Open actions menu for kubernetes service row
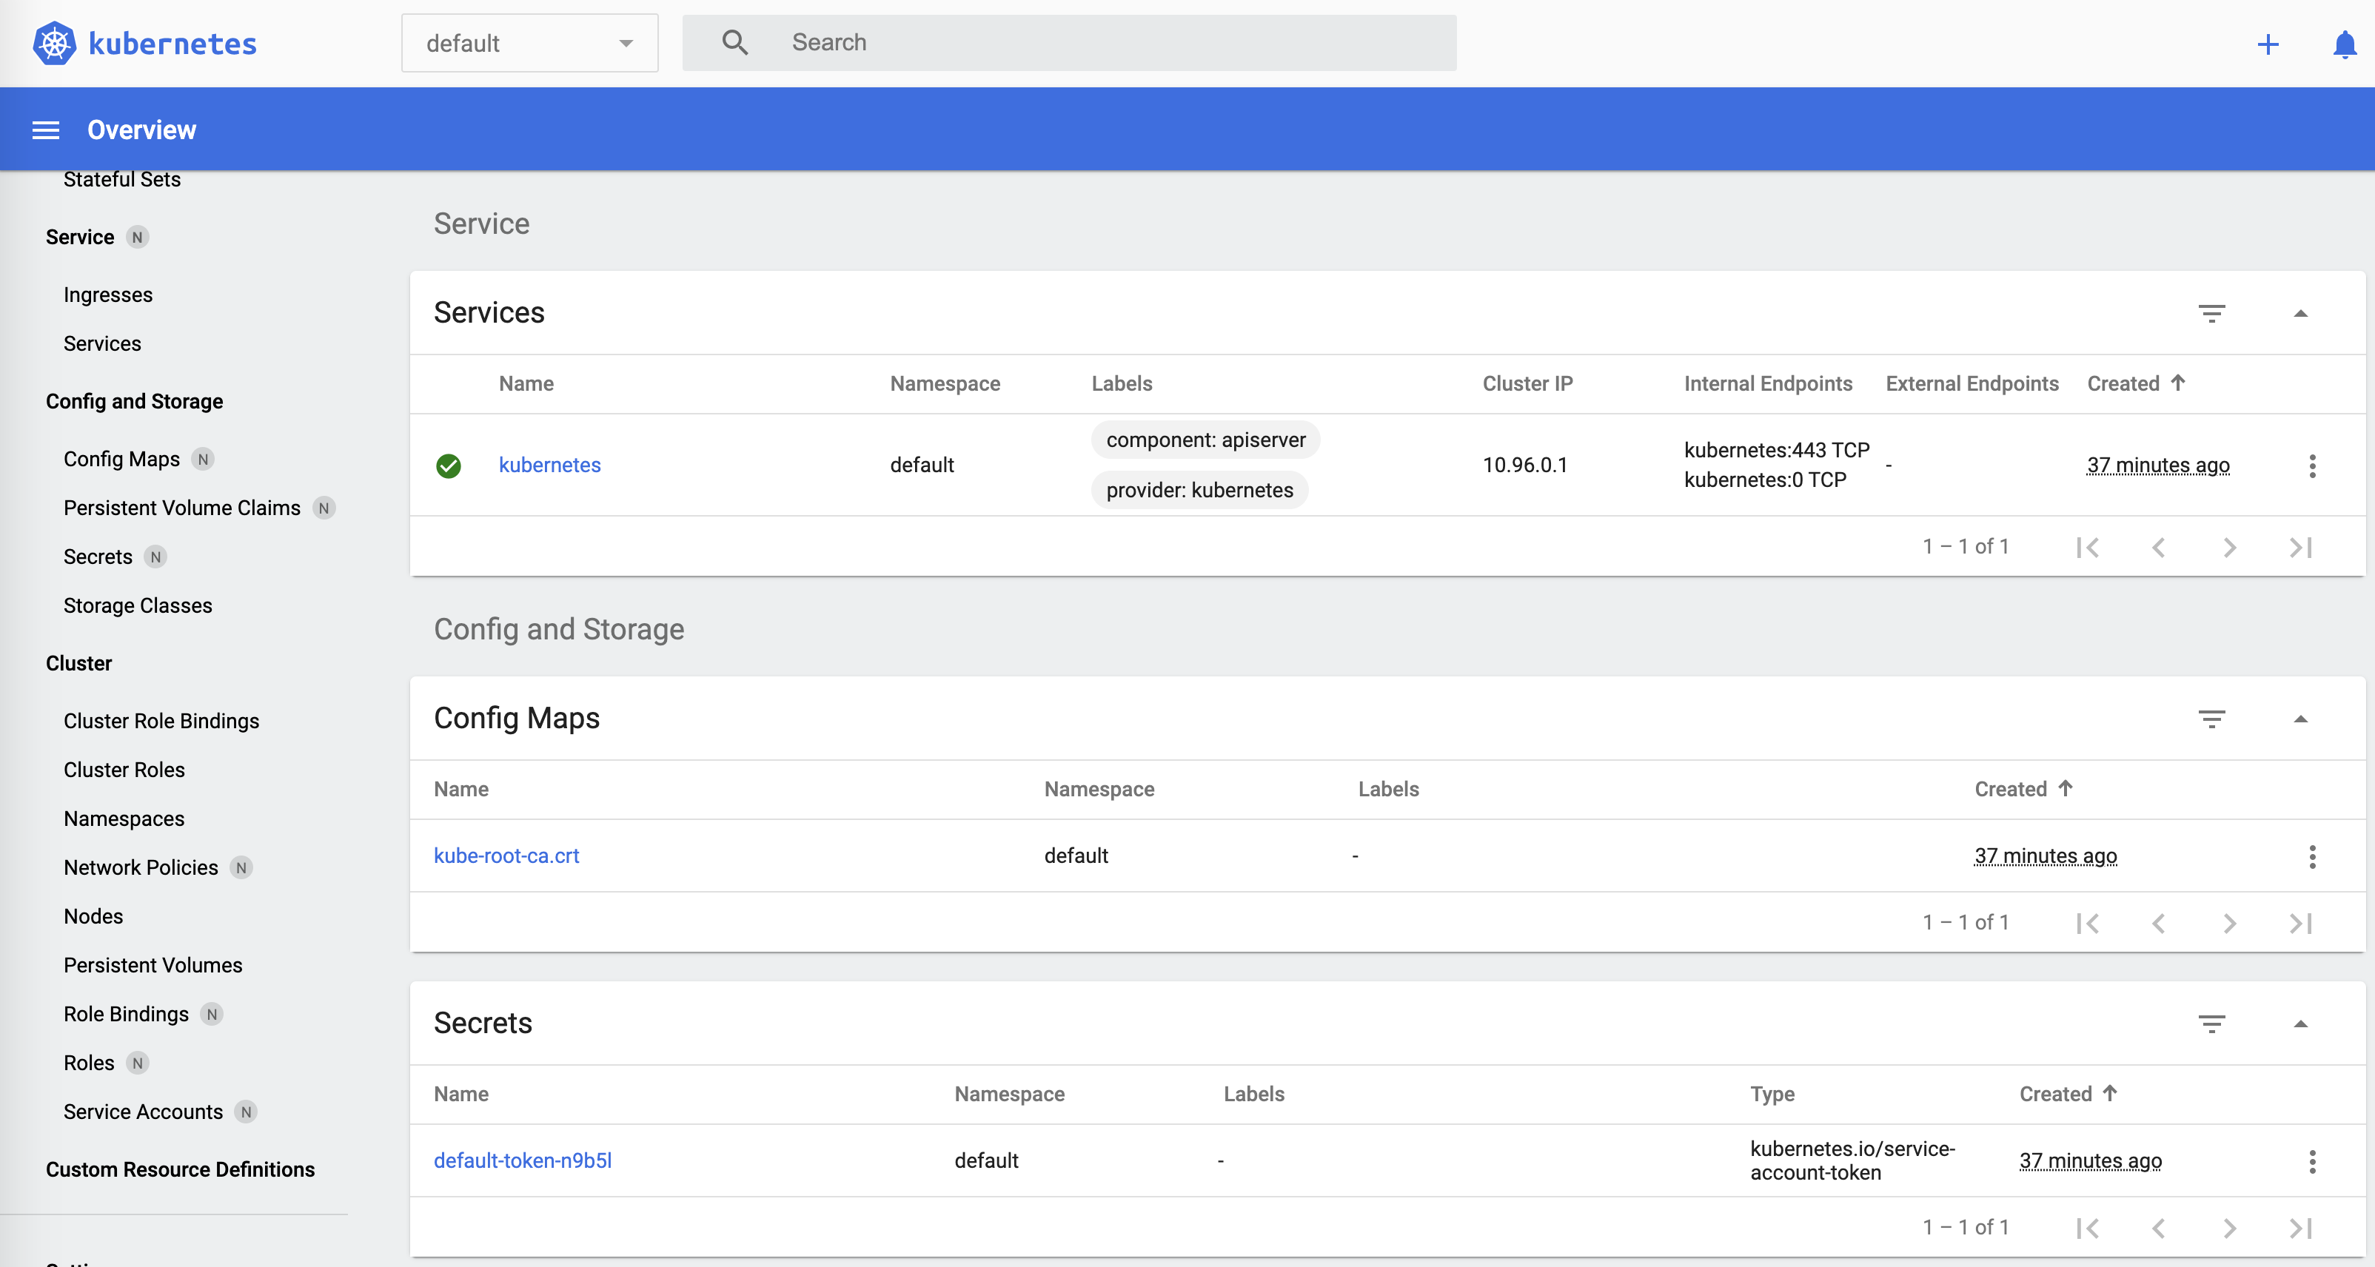2375x1267 pixels. (2312, 466)
